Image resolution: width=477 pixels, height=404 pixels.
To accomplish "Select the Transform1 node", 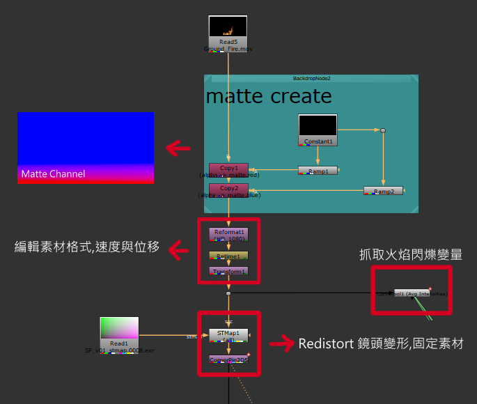I will tap(228, 271).
